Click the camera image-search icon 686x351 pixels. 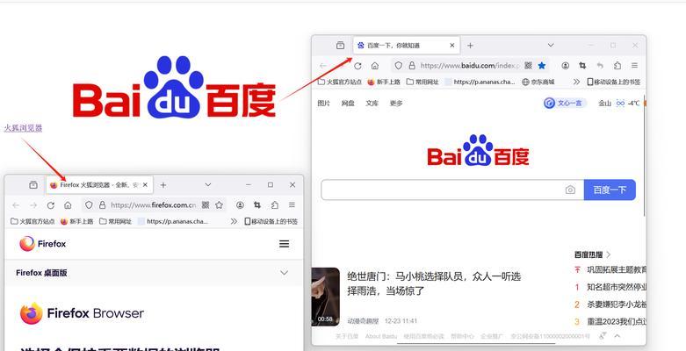tap(570, 190)
